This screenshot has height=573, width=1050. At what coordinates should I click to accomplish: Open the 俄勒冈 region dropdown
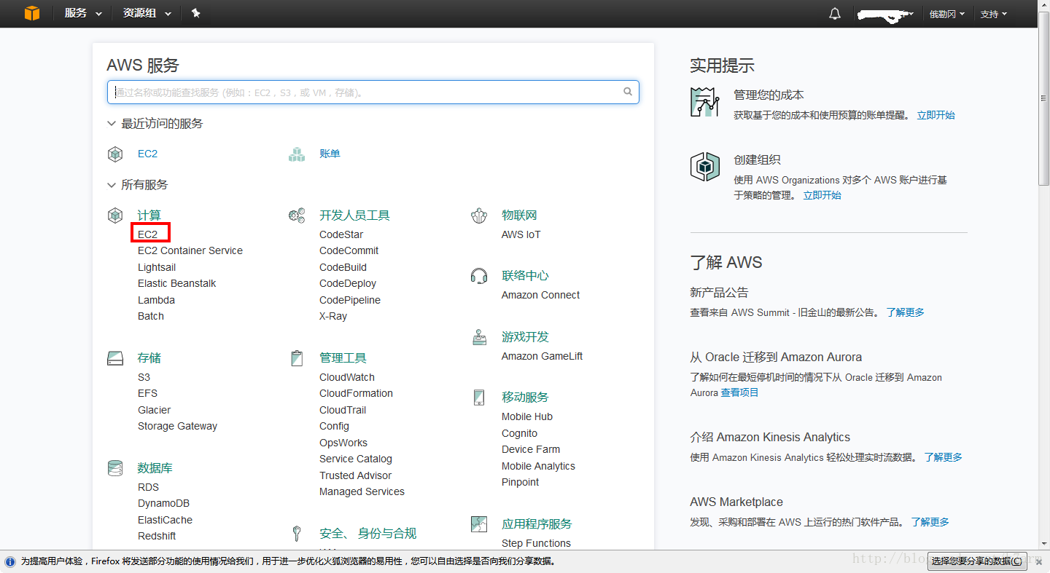[x=946, y=14]
